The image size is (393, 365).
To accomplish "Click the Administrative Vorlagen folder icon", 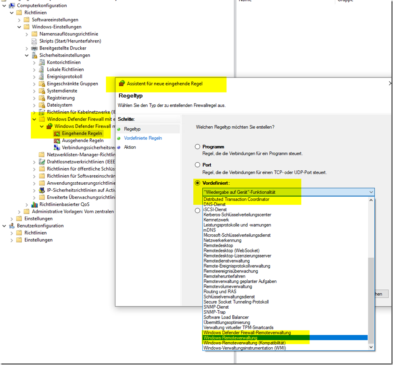I will pos(26,211).
